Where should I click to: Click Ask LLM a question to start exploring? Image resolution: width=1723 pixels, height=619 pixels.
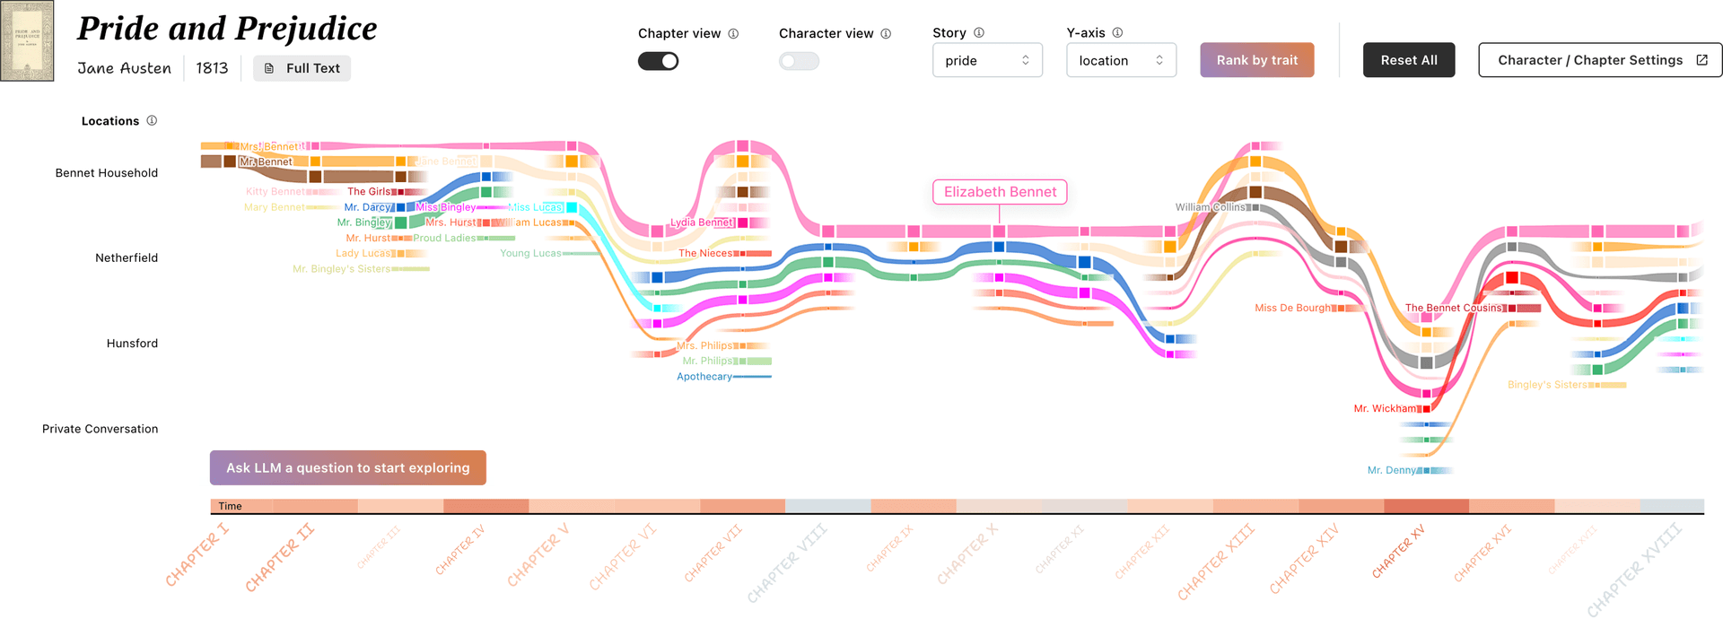click(x=348, y=467)
